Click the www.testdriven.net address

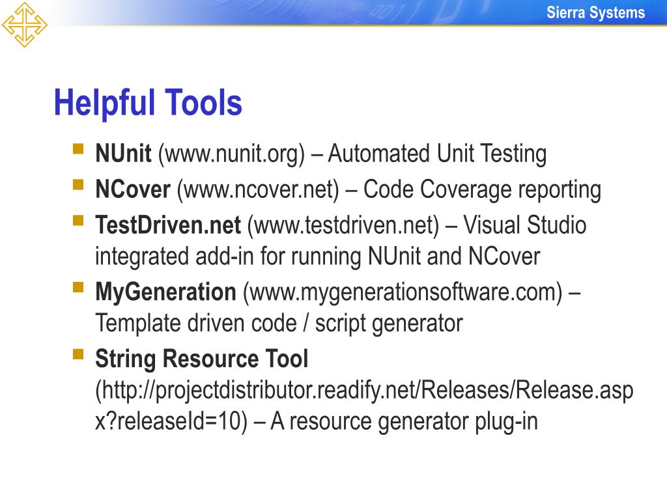(343, 225)
